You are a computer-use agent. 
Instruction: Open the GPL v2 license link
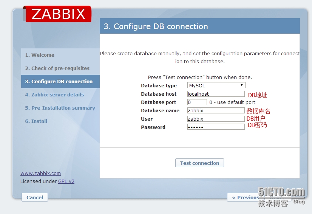point(66,181)
